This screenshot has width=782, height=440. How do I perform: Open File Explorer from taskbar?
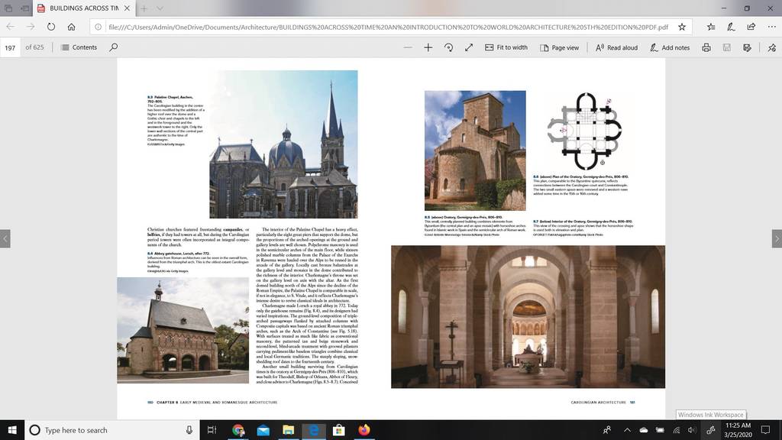[288, 430]
